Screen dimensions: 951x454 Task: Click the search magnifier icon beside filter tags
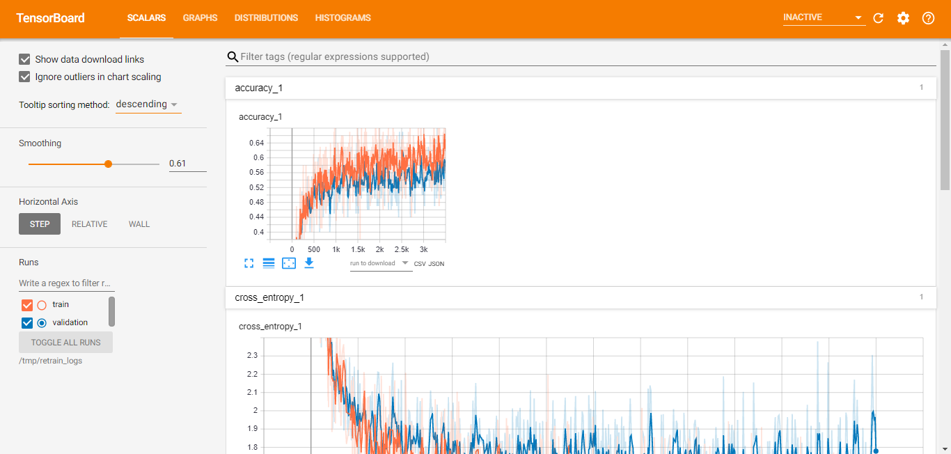point(233,56)
